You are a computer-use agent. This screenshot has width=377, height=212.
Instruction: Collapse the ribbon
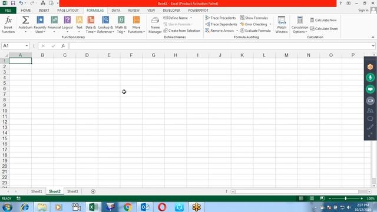373,37
